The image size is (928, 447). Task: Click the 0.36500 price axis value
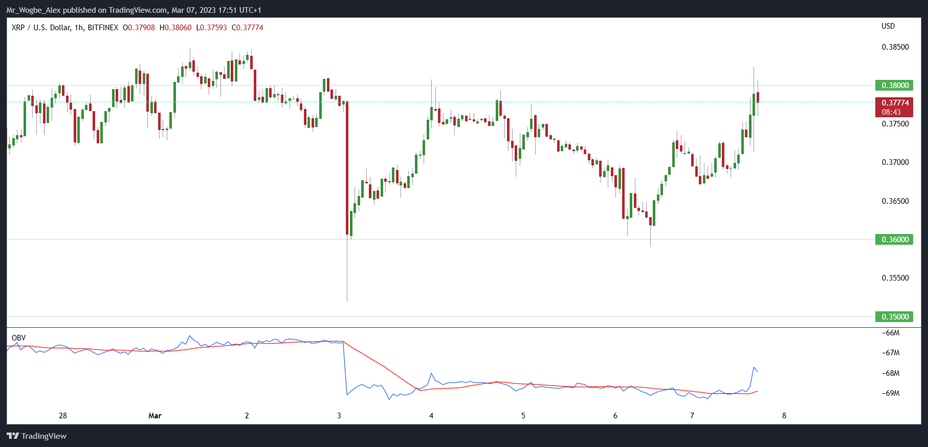[895, 201]
